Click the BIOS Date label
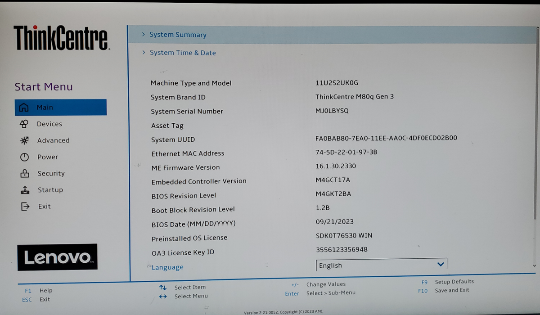This screenshot has width=540, height=315. [x=193, y=224]
